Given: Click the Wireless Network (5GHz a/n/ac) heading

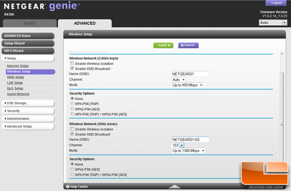Looking at the screenshot, I should tap(93, 124).
